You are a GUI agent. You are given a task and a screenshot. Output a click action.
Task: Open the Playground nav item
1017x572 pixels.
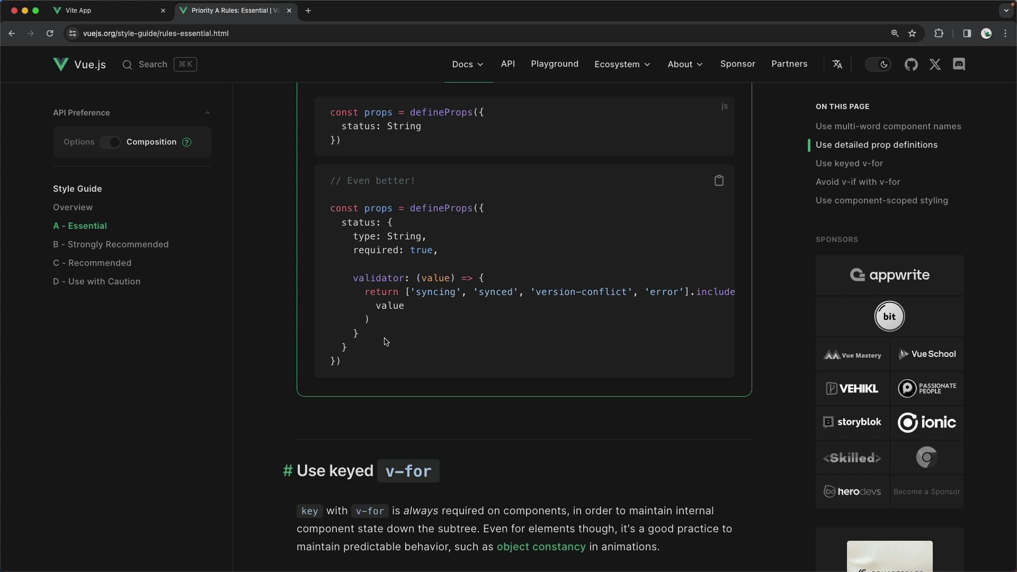point(555,64)
